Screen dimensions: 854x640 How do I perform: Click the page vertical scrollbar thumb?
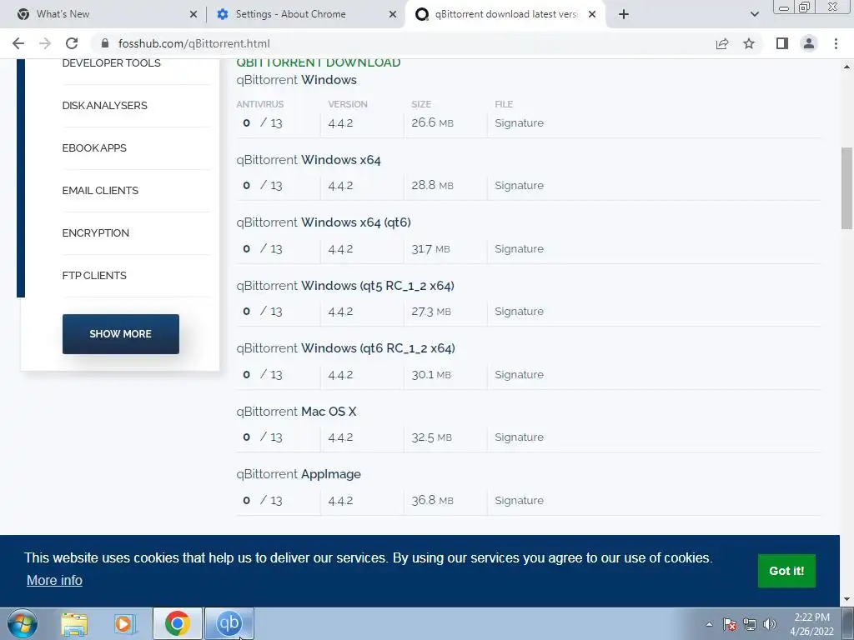click(x=846, y=187)
